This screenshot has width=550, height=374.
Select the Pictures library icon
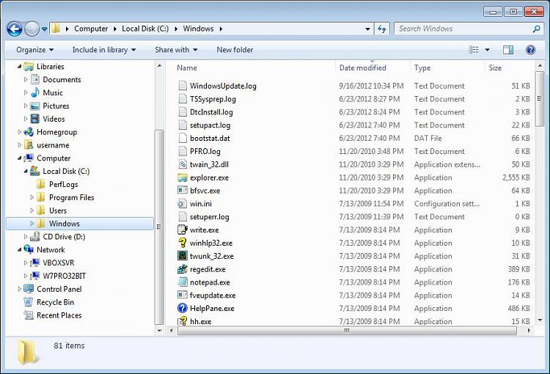coord(34,106)
